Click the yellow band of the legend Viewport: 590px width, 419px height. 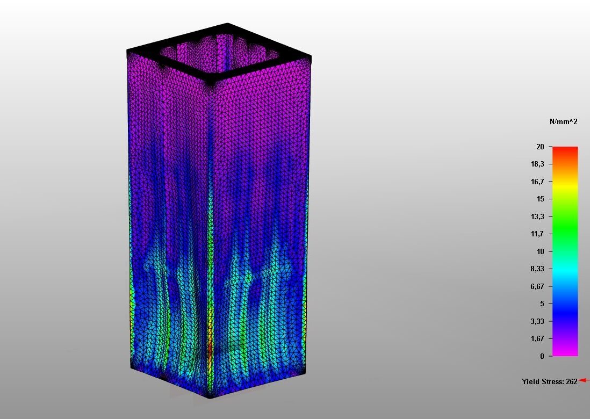point(565,185)
